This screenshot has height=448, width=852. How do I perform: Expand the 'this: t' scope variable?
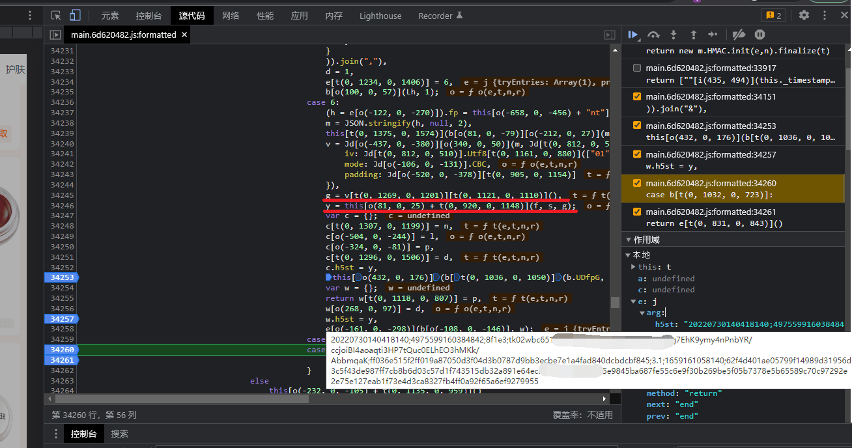[x=633, y=267]
